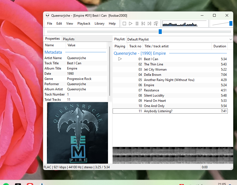
Task: Click the Track no column header
Action: (135, 46)
